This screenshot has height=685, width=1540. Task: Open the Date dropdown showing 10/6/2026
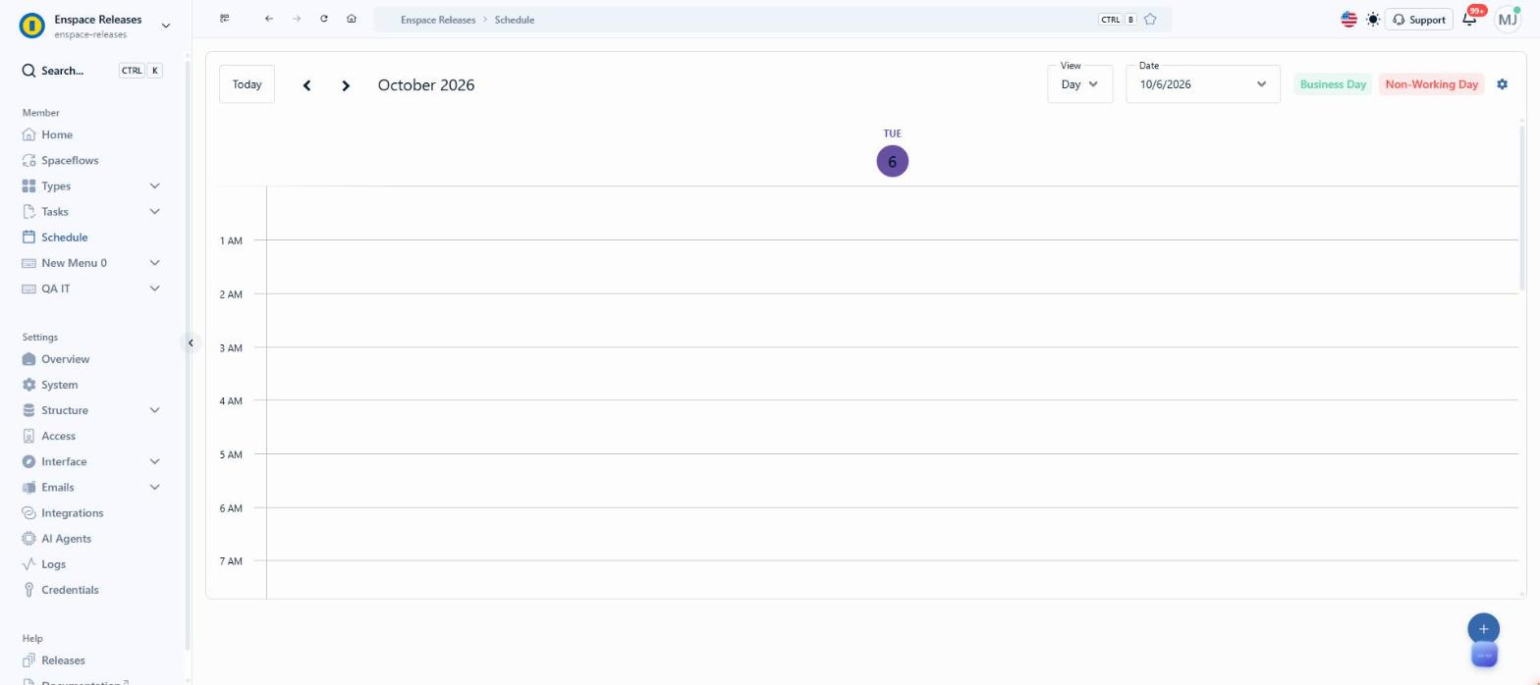pos(1203,84)
